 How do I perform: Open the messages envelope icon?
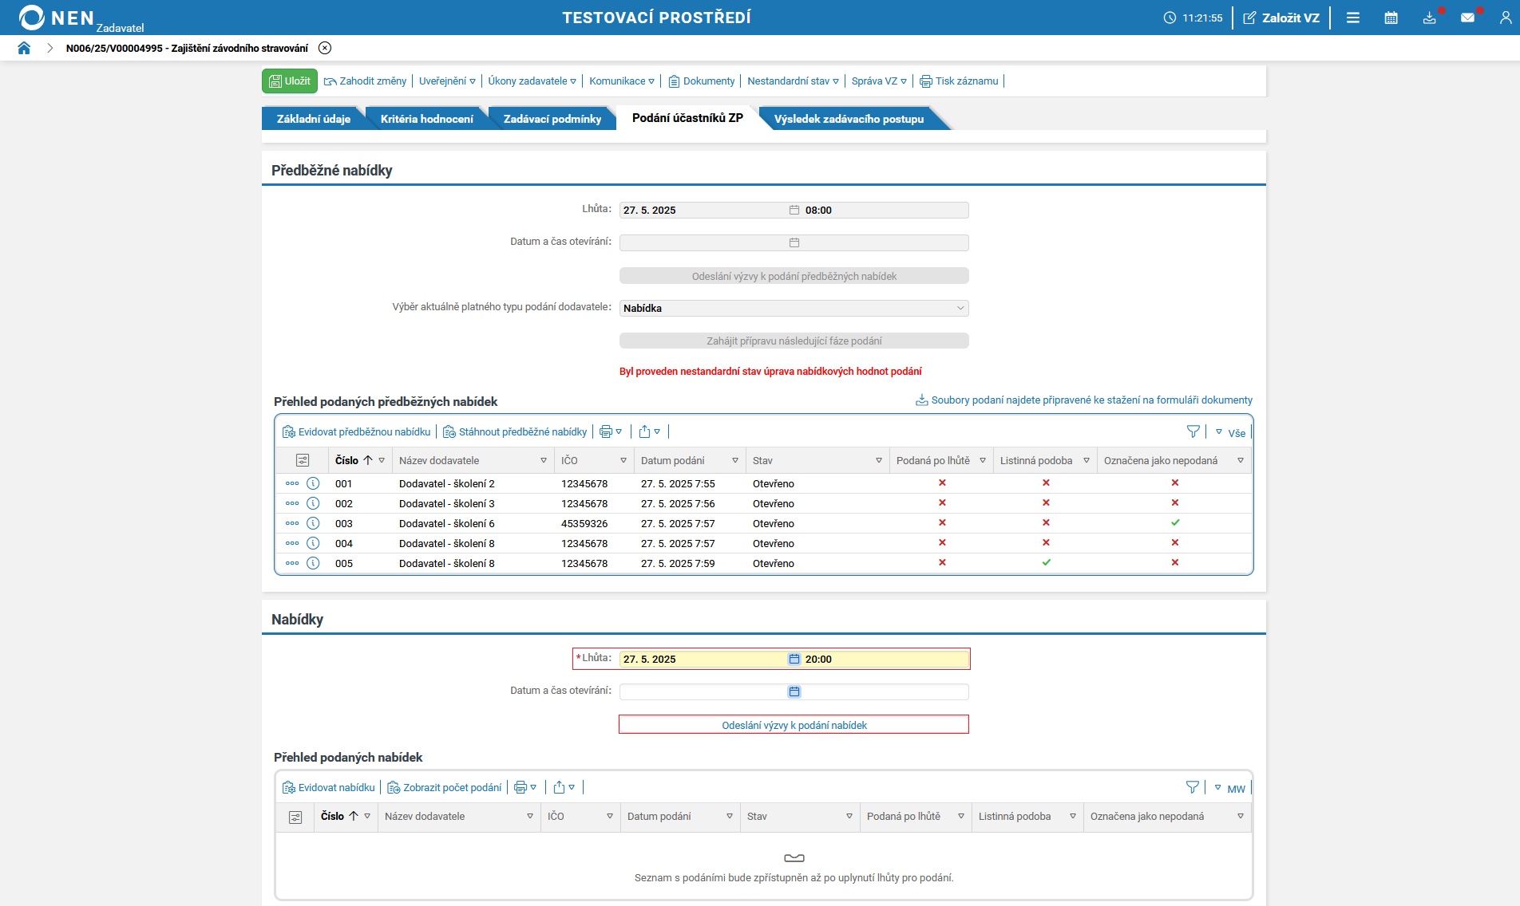click(1468, 18)
